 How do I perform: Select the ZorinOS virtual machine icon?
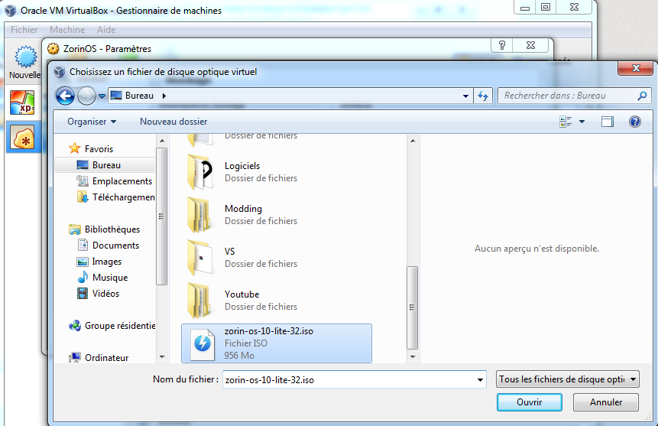click(24, 138)
